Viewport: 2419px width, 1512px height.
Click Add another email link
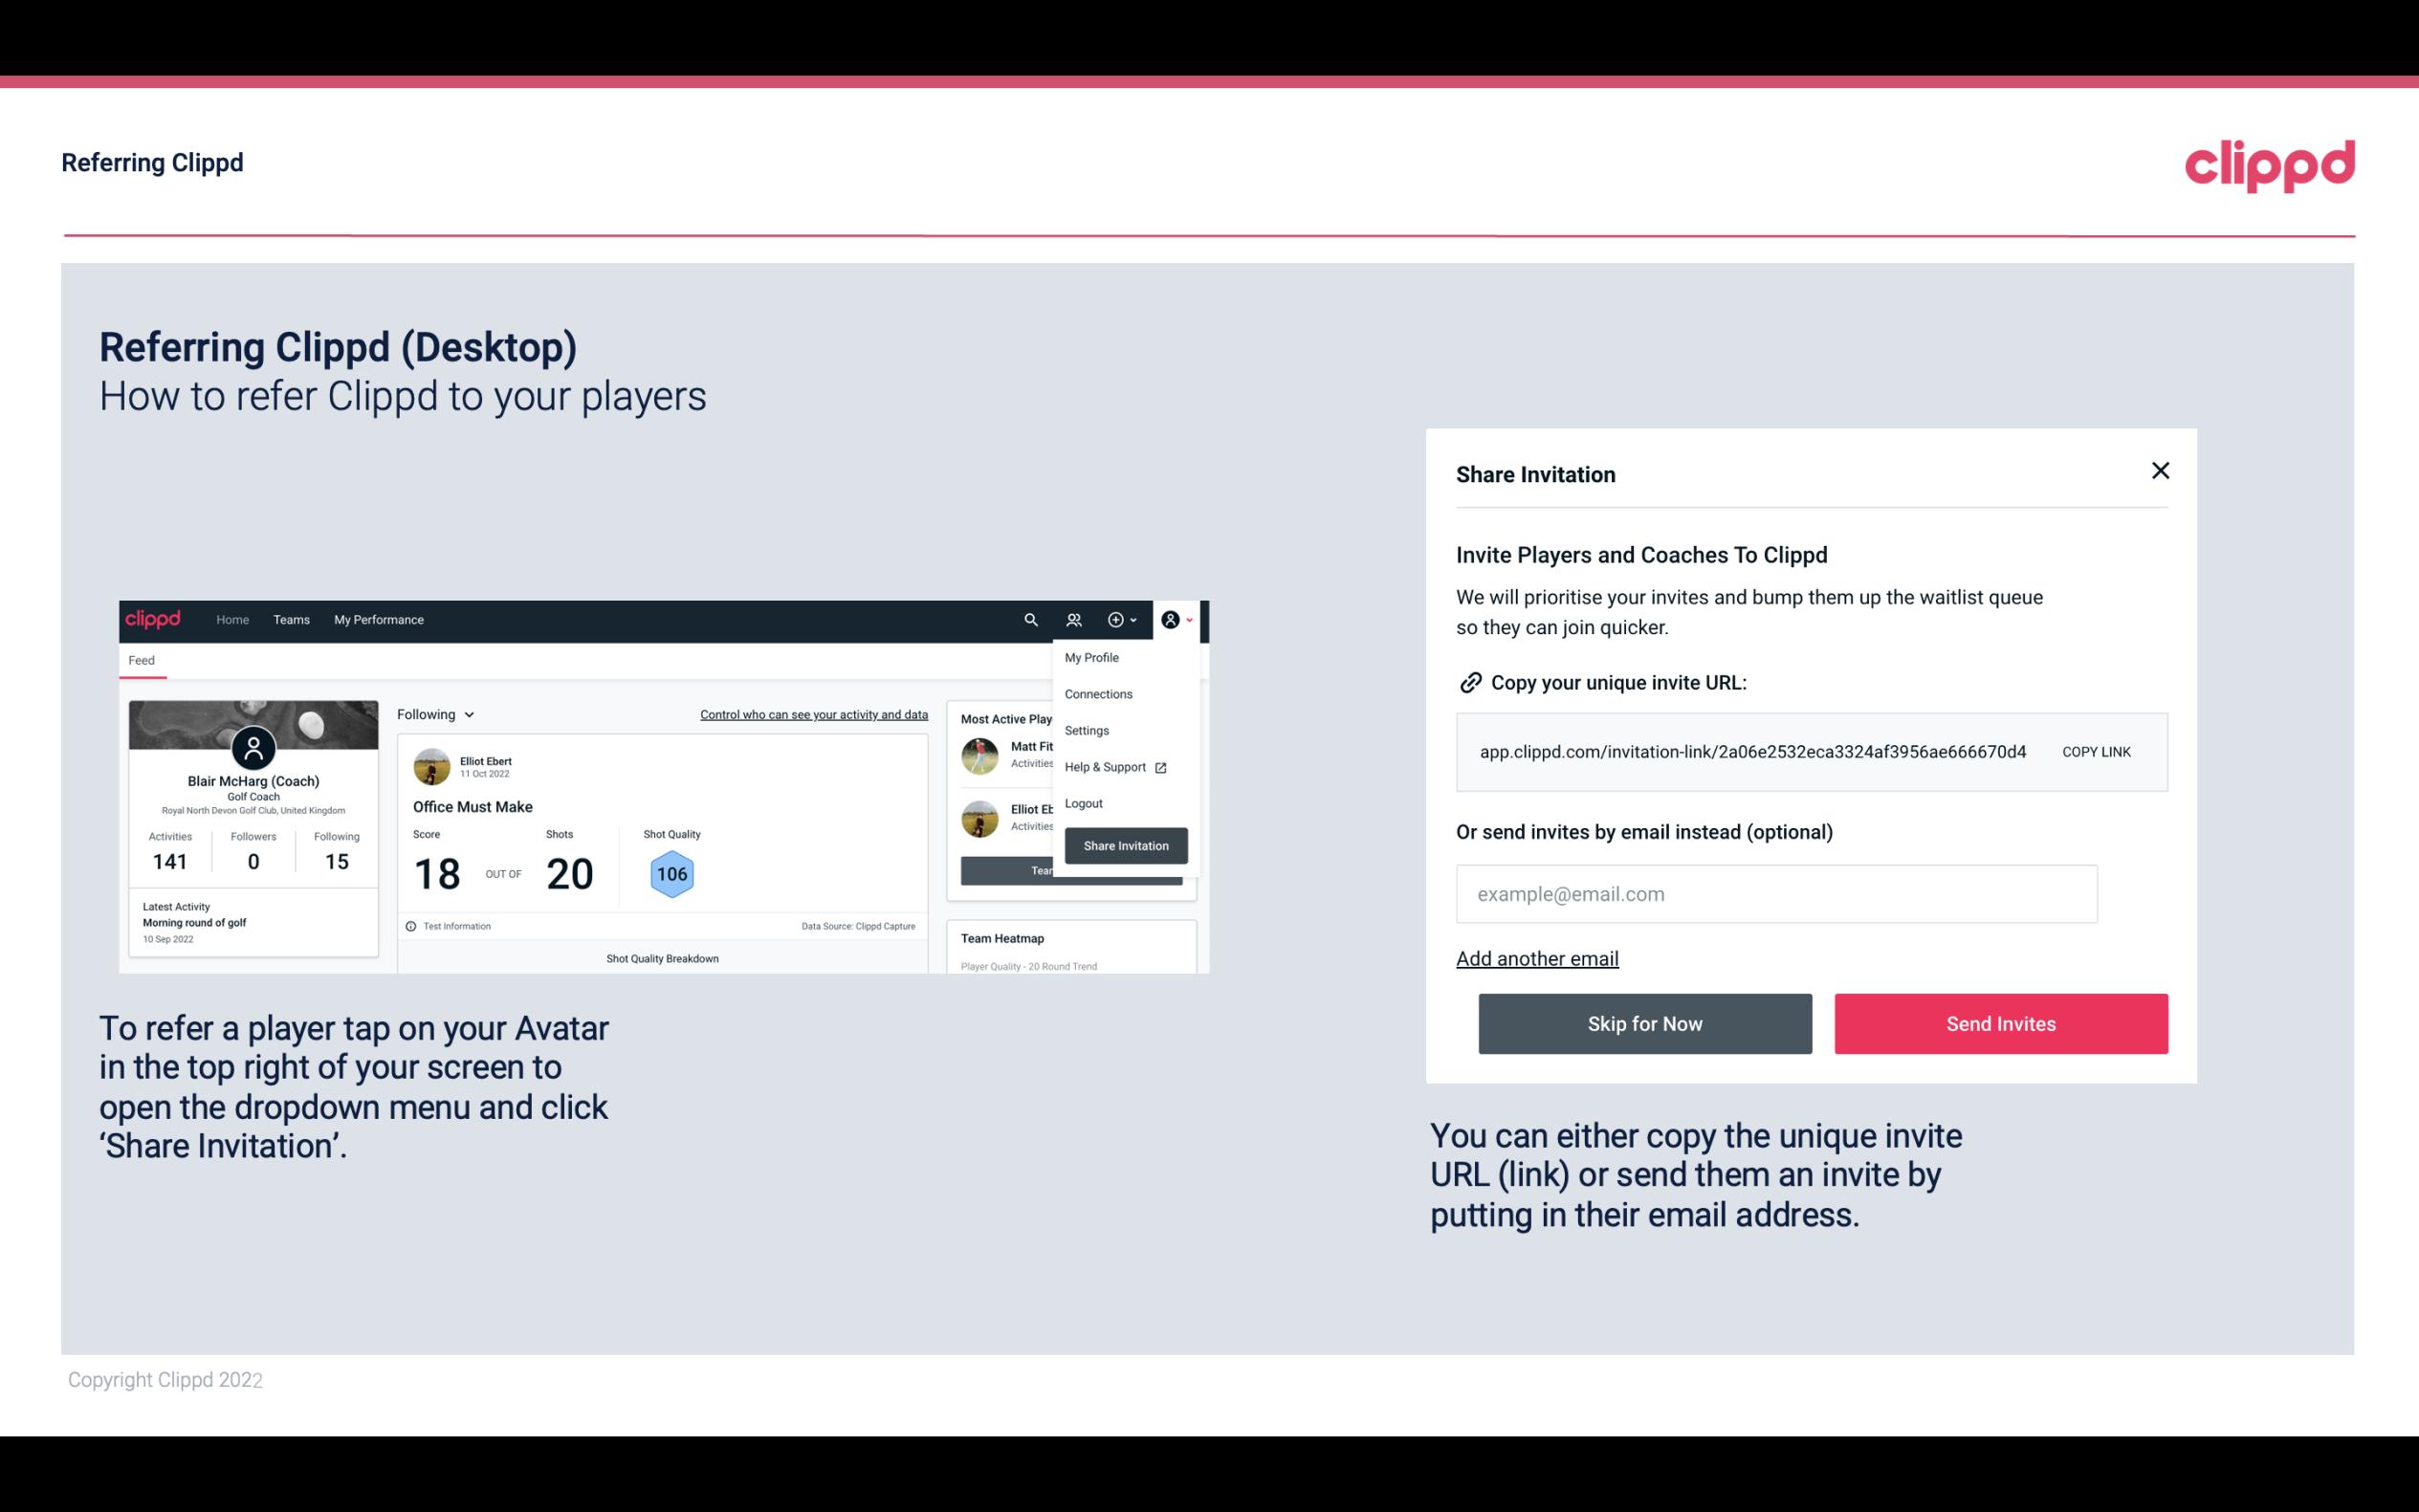(1536, 958)
